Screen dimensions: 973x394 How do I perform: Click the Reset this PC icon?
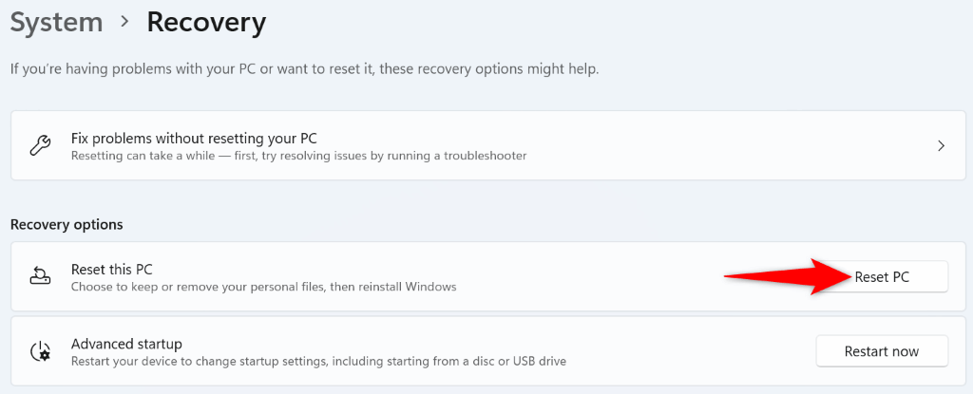40,276
